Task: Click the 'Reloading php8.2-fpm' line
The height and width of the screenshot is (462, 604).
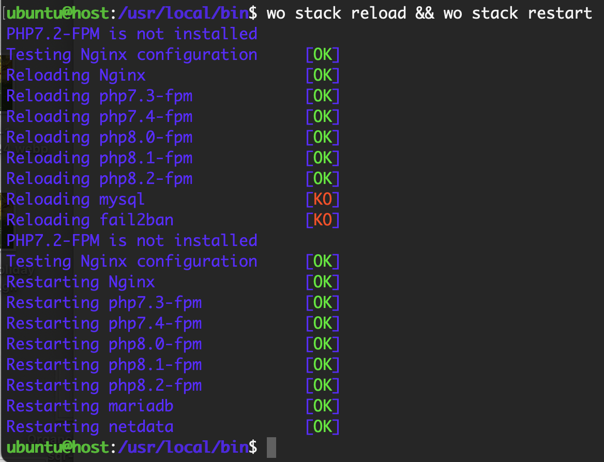Action: (x=99, y=179)
